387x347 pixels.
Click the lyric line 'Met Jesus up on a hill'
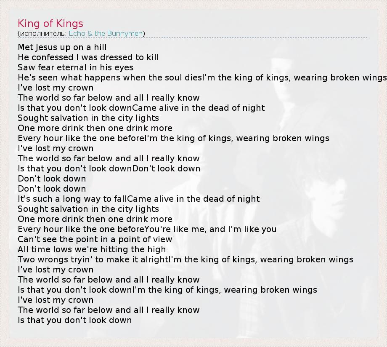[62, 47]
